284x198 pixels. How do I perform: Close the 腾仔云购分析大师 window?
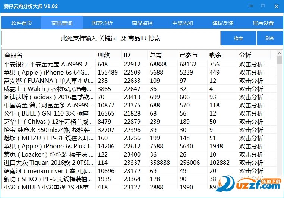pos(277,6)
